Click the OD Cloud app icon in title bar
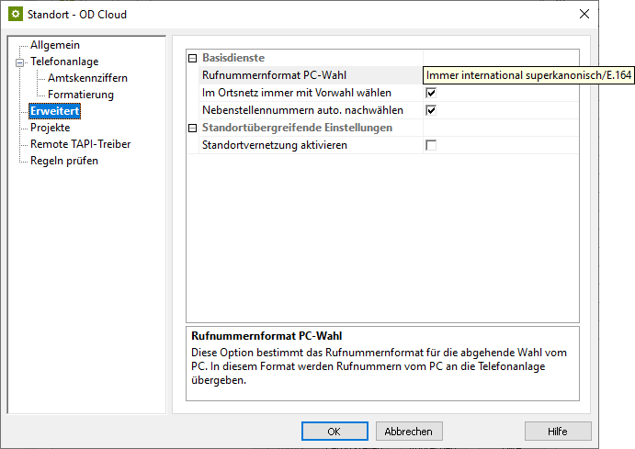The height and width of the screenshot is (449, 635). pos(16,15)
